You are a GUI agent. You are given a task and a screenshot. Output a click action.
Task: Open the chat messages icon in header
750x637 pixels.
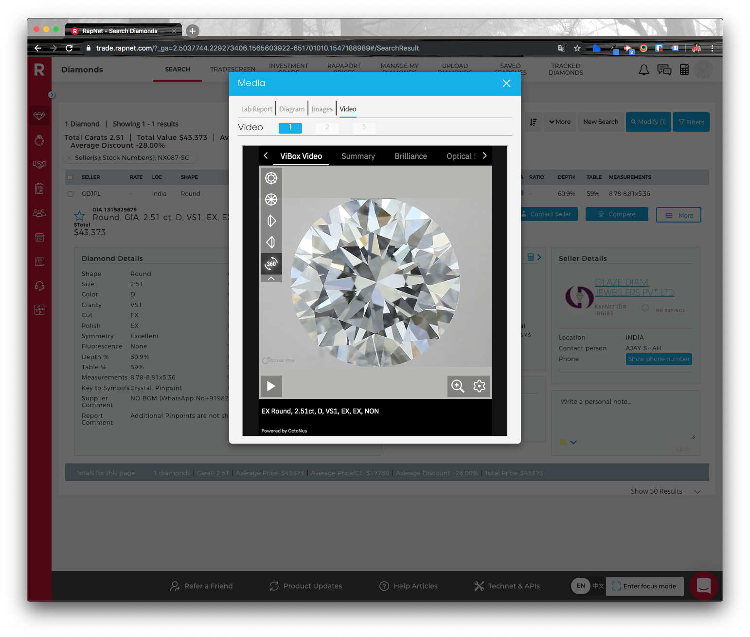tap(664, 70)
